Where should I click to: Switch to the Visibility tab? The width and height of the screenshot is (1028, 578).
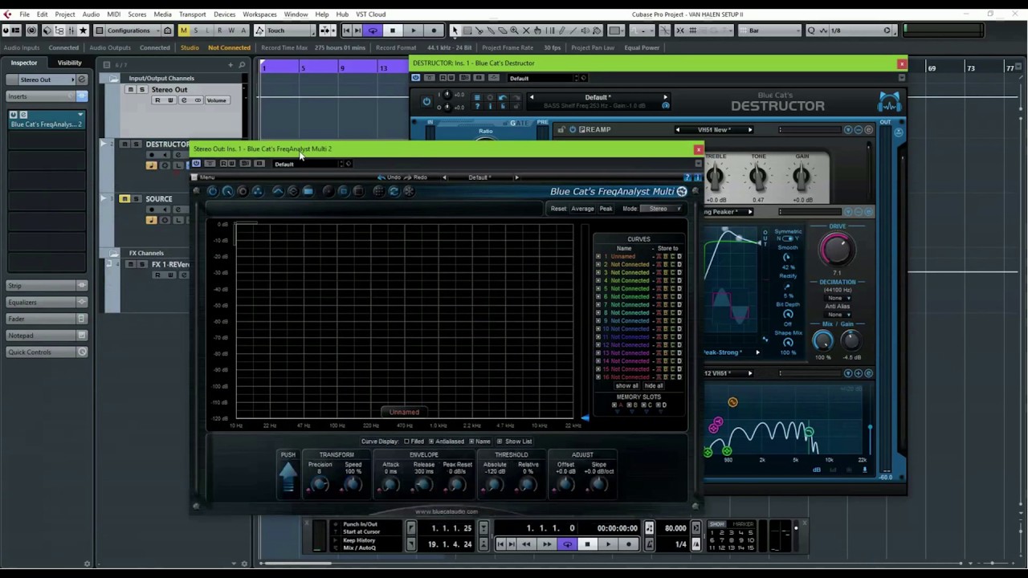pyautogui.click(x=69, y=63)
